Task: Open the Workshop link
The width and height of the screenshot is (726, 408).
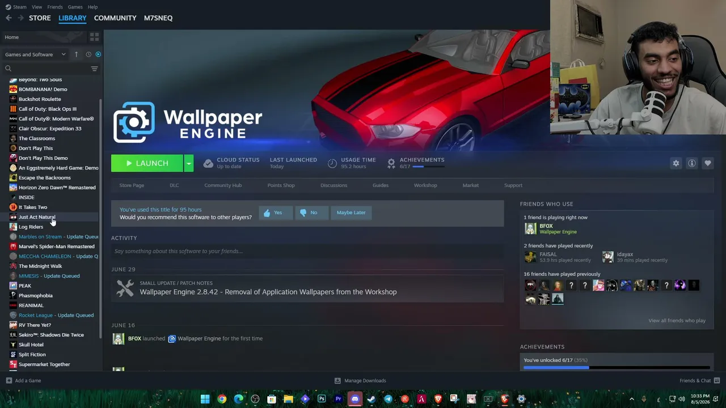Action: click(425, 185)
